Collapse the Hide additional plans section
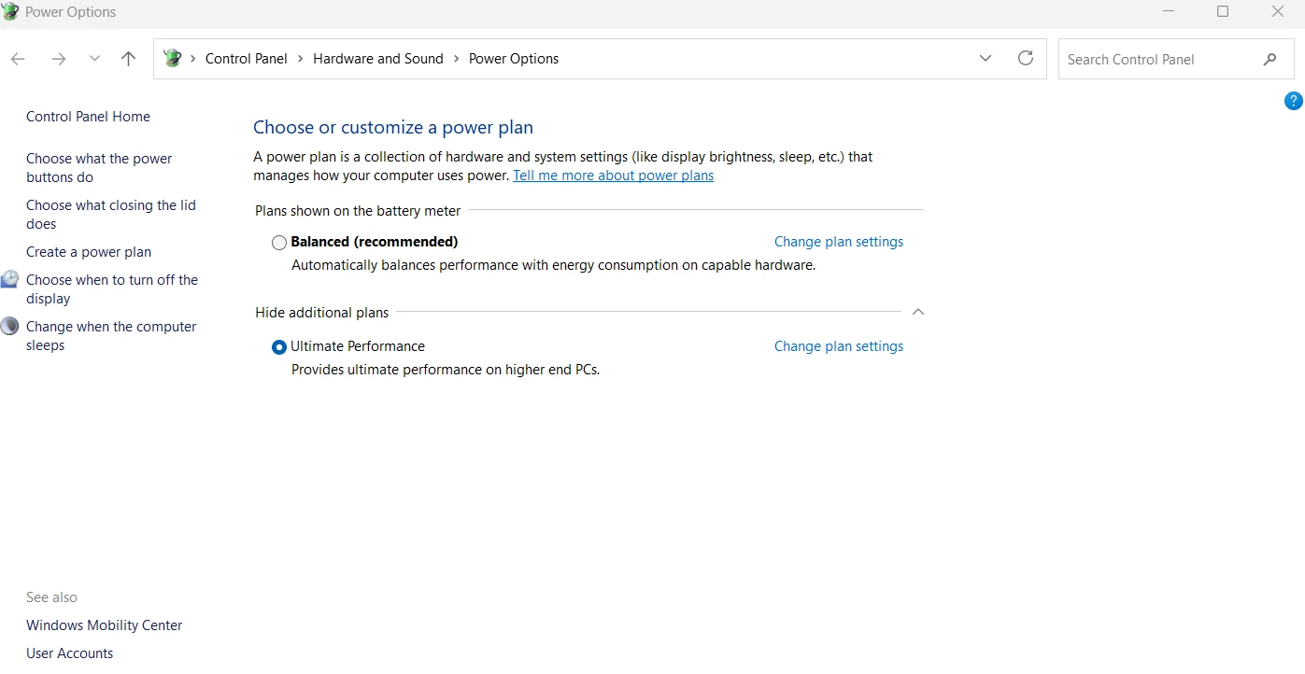Viewport: 1305px width, 674px height. pyautogui.click(x=918, y=312)
